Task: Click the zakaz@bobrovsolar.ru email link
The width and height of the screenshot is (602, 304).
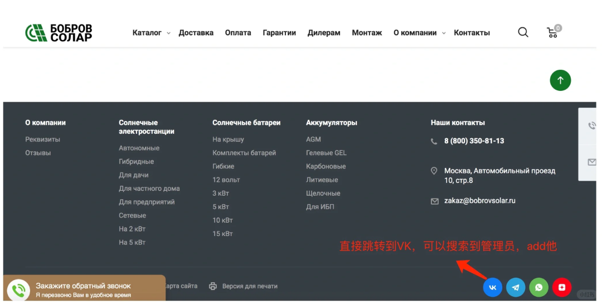Action: pyautogui.click(x=479, y=201)
